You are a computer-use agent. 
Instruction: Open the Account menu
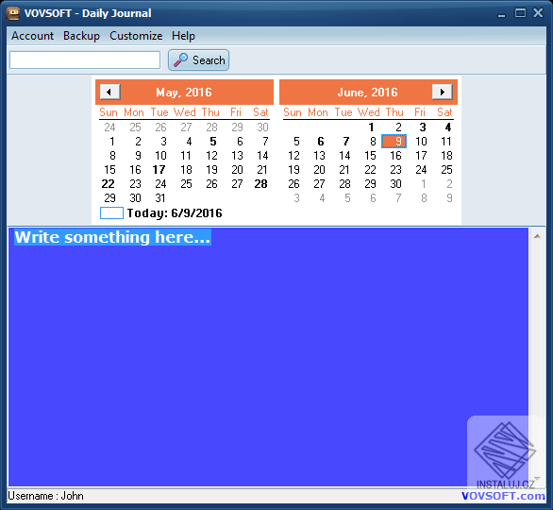pyautogui.click(x=32, y=36)
